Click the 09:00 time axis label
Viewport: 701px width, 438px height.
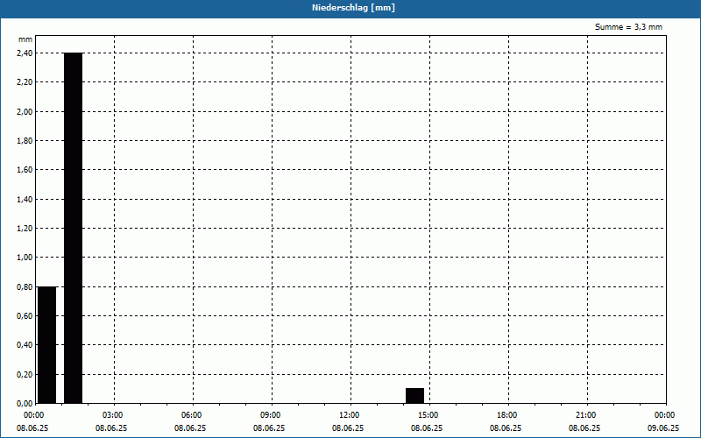tap(271, 415)
